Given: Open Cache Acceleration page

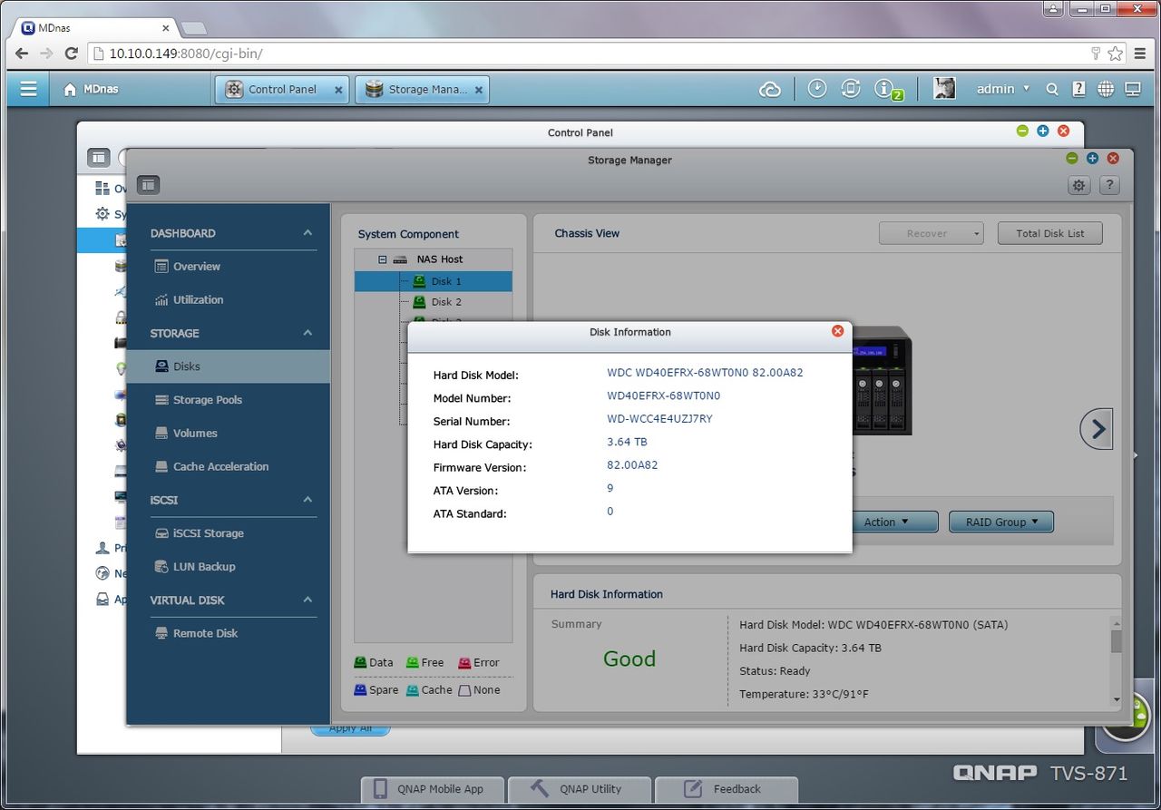Looking at the screenshot, I should click(220, 466).
